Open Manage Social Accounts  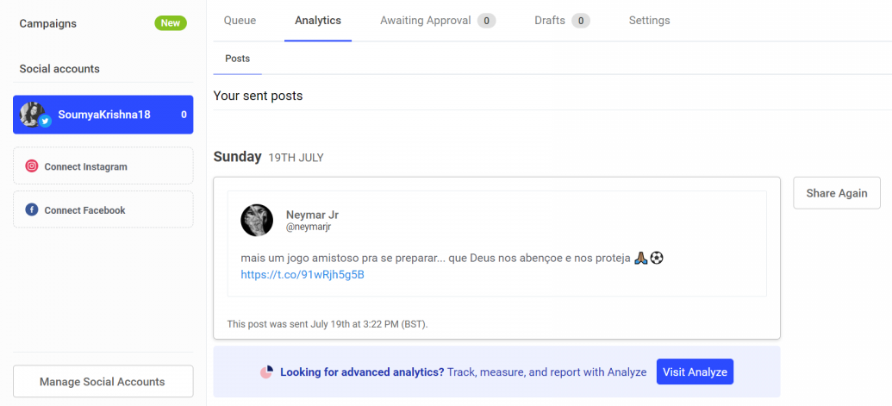[x=103, y=382]
